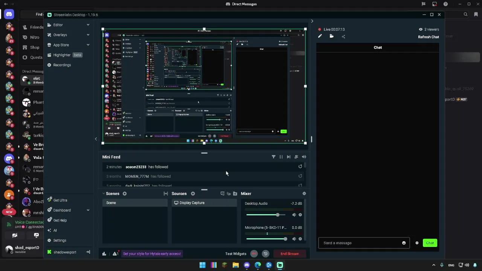Select the Scene item in Scenes
The width and height of the screenshot is (482, 271).
(x=135, y=203)
